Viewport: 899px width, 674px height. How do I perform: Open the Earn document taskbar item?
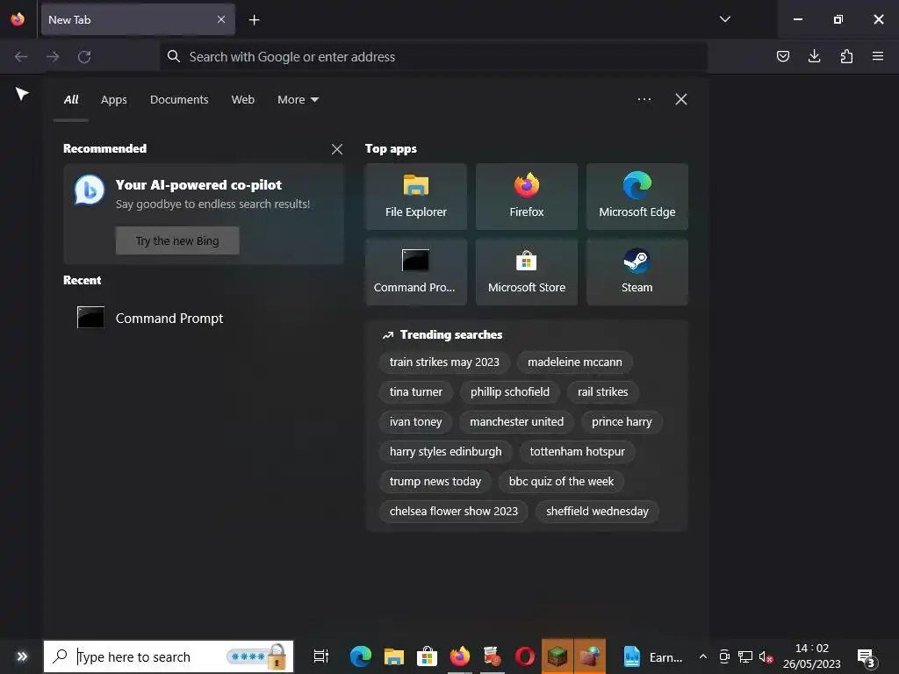[x=652, y=656]
